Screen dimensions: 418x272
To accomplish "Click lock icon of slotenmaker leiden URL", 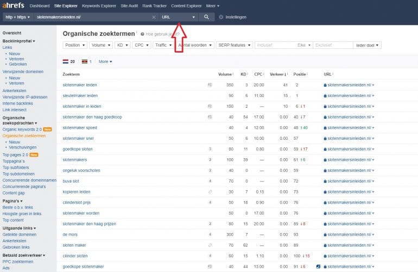I will [325, 85].
